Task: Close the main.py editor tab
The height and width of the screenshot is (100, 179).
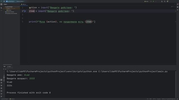Action: [27, 4]
